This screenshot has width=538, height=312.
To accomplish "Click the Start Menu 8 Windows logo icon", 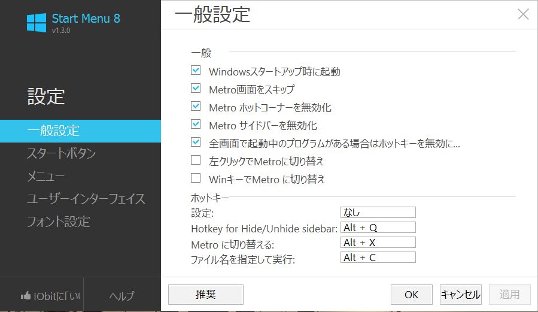I will (36, 22).
